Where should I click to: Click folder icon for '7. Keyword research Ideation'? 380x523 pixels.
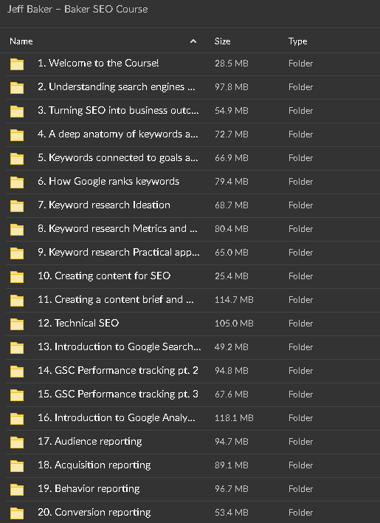click(x=17, y=206)
